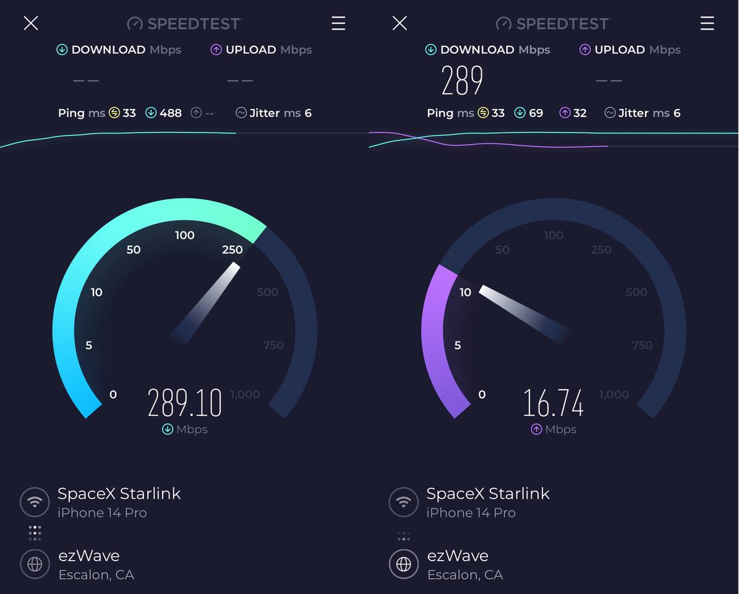739x594 pixels.
Task: Click globe icon next to left ezWave server
Action: point(35,564)
